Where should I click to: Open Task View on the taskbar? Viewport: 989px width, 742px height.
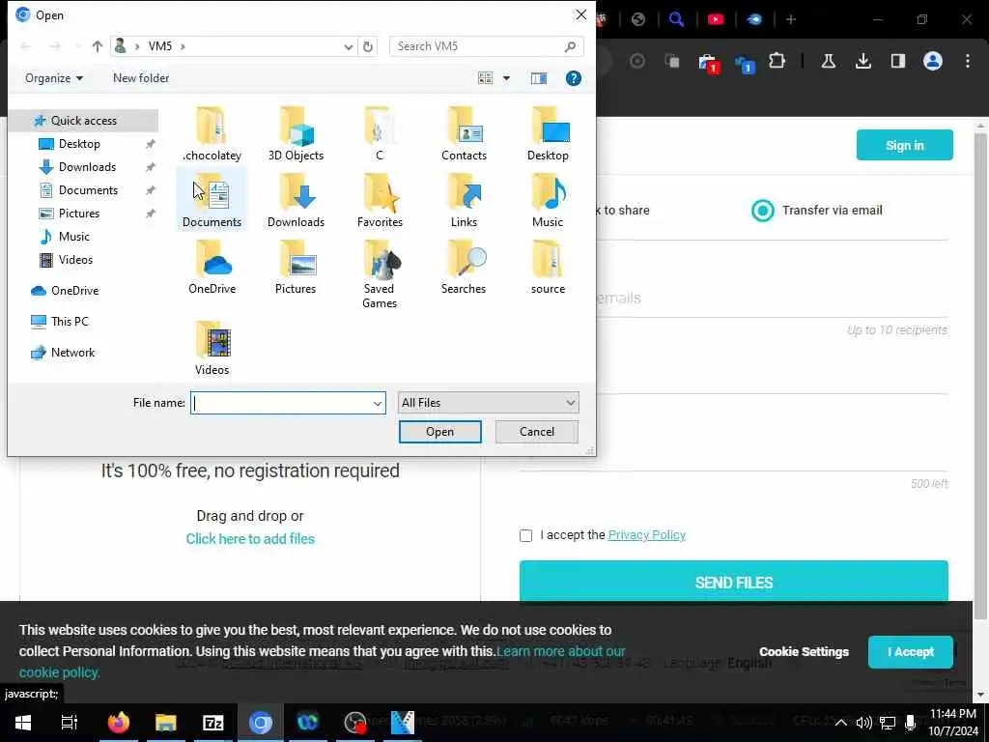point(69,722)
